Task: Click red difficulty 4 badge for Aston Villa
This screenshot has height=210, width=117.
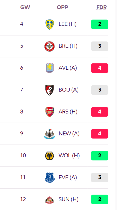Action: 100,68
